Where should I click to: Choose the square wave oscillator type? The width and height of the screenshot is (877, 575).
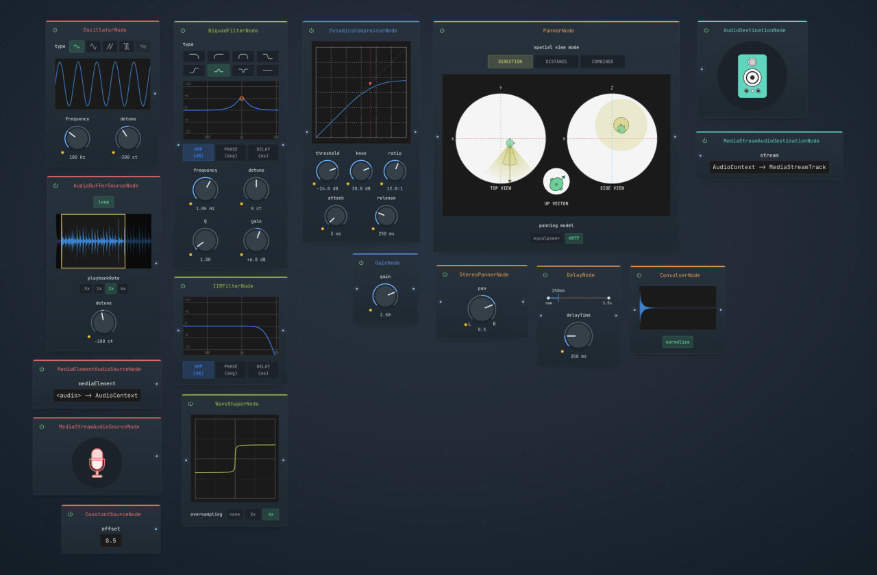click(126, 47)
